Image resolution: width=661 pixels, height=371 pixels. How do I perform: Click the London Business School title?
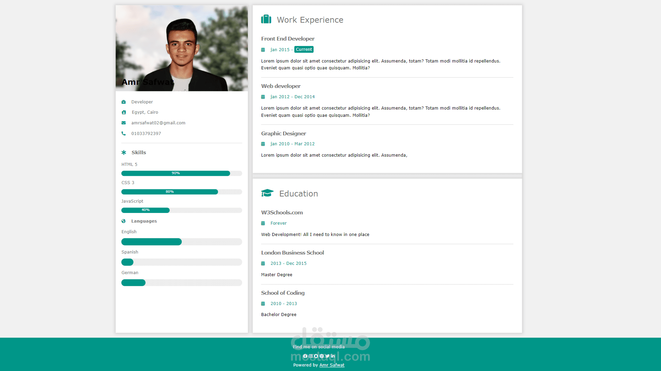[x=293, y=253]
